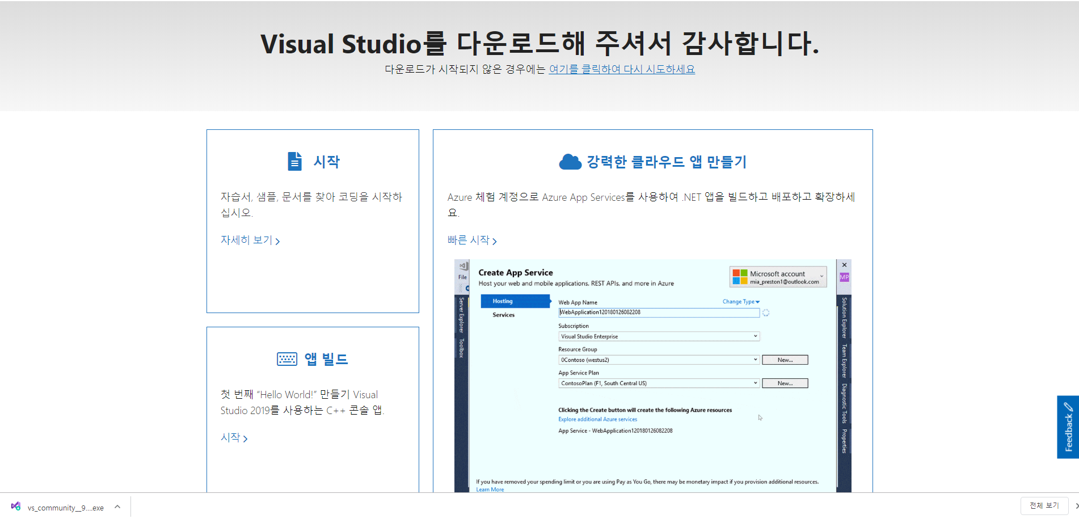Click the MP profile badge icon
This screenshot has width=1079, height=519.
click(844, 277)
